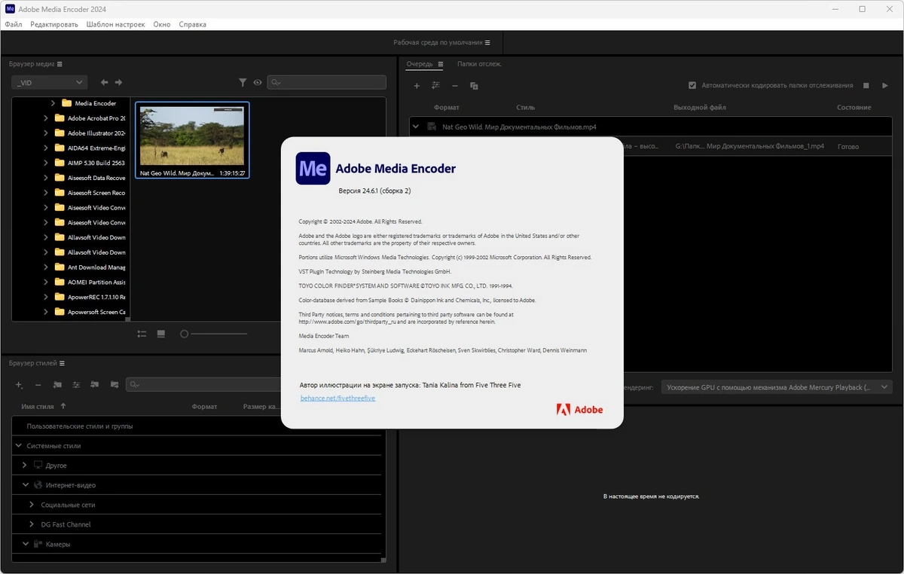The image size is (904, 574).
Task: Open the Браузер стилей panel menu icon
Action: (63, 363)
